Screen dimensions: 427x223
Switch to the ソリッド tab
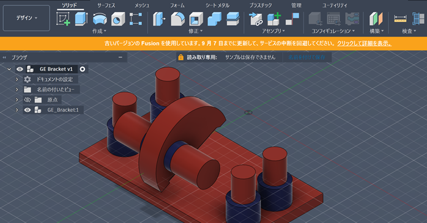(x=69, y=5)
